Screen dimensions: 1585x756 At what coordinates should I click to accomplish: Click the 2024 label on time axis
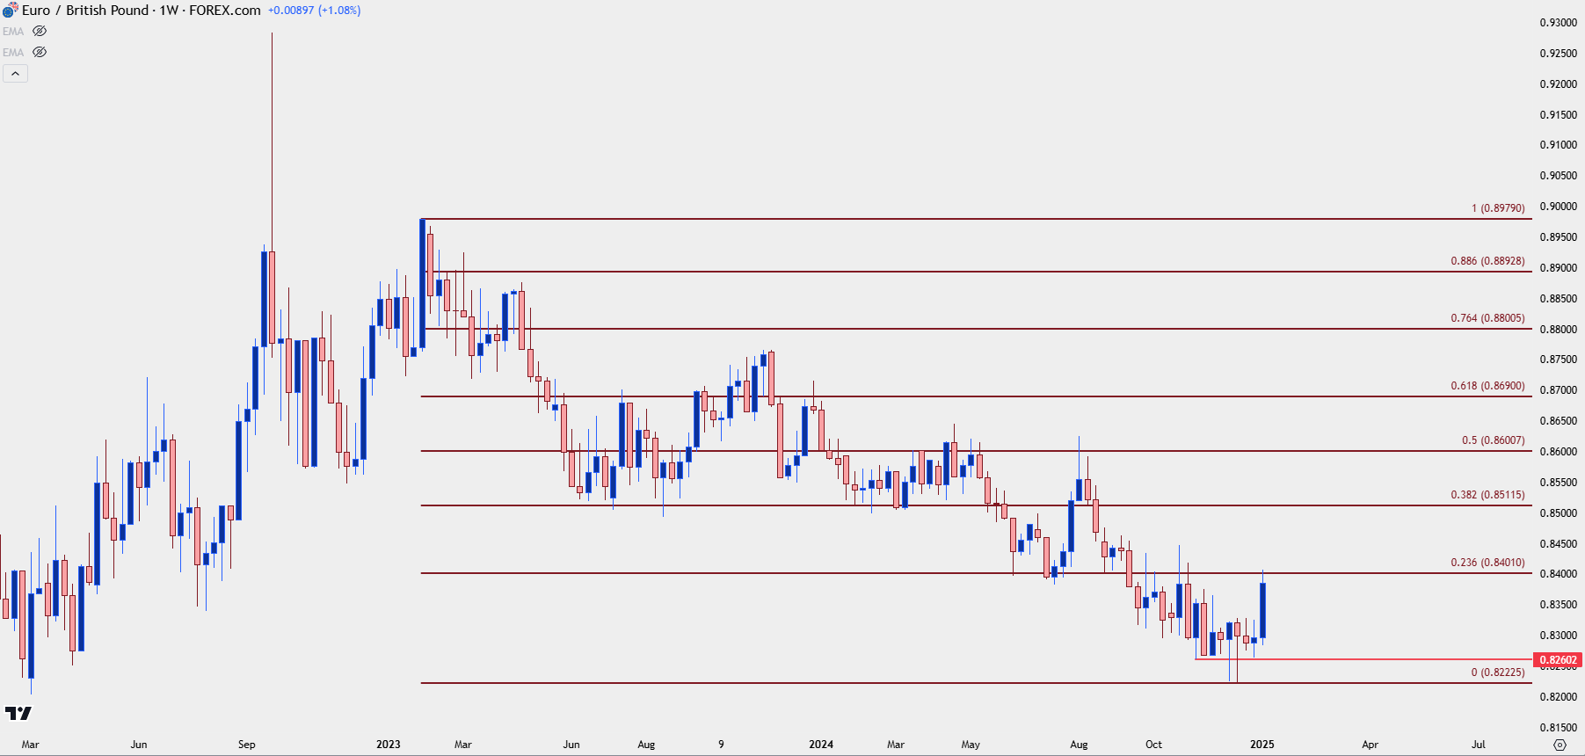(821, 745)
